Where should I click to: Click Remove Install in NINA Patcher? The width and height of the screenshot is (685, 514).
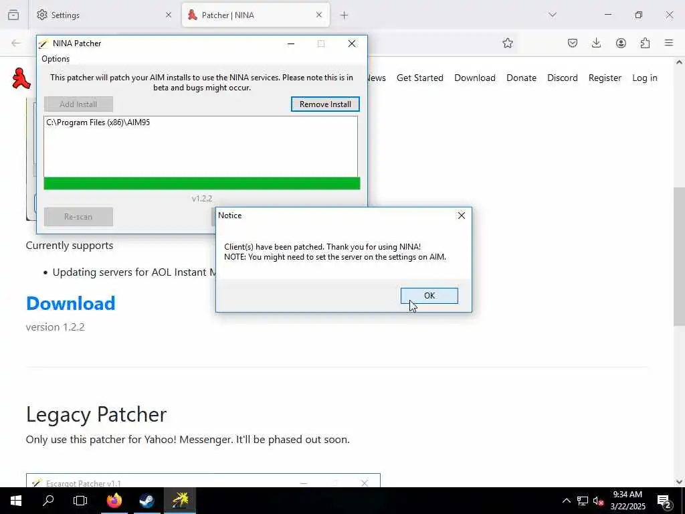point(325,104)
